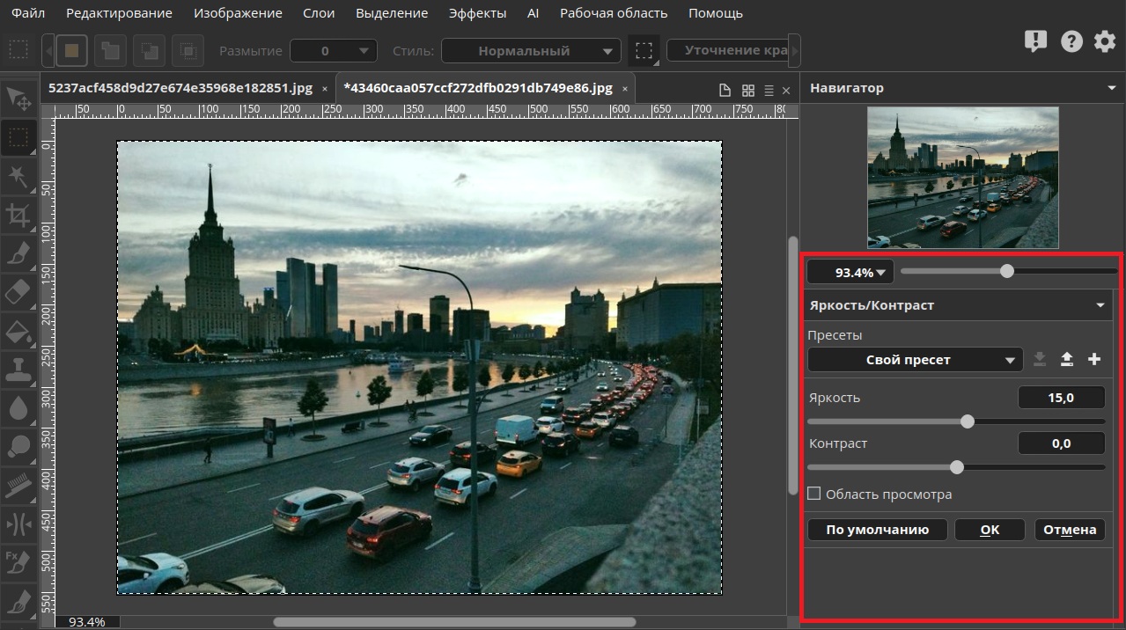Pick the Paint Bucket fill tool
Screen dimensions: 1126x630
click(x=18, y=331)
